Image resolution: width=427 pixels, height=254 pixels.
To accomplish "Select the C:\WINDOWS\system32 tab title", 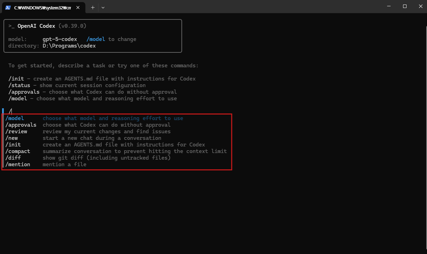I will pyautogui.click(x=43, y=7).
